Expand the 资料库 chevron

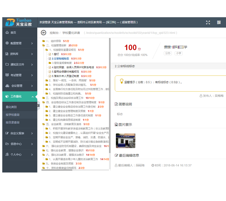tap(32, 54)
